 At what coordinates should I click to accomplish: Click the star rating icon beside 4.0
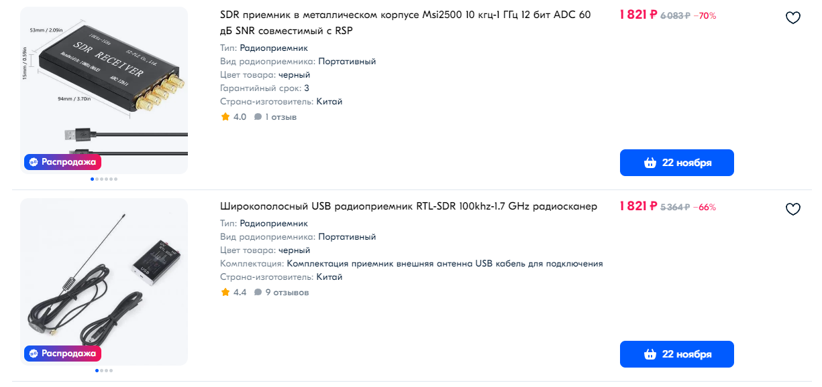[225, 117]
